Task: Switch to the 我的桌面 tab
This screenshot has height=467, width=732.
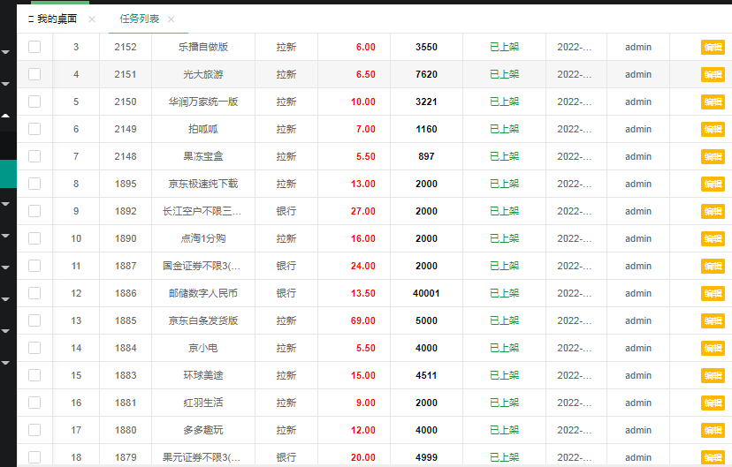Action: (x=57, y=19)
